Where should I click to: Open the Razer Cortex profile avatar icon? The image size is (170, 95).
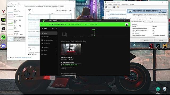coord(127,25)
